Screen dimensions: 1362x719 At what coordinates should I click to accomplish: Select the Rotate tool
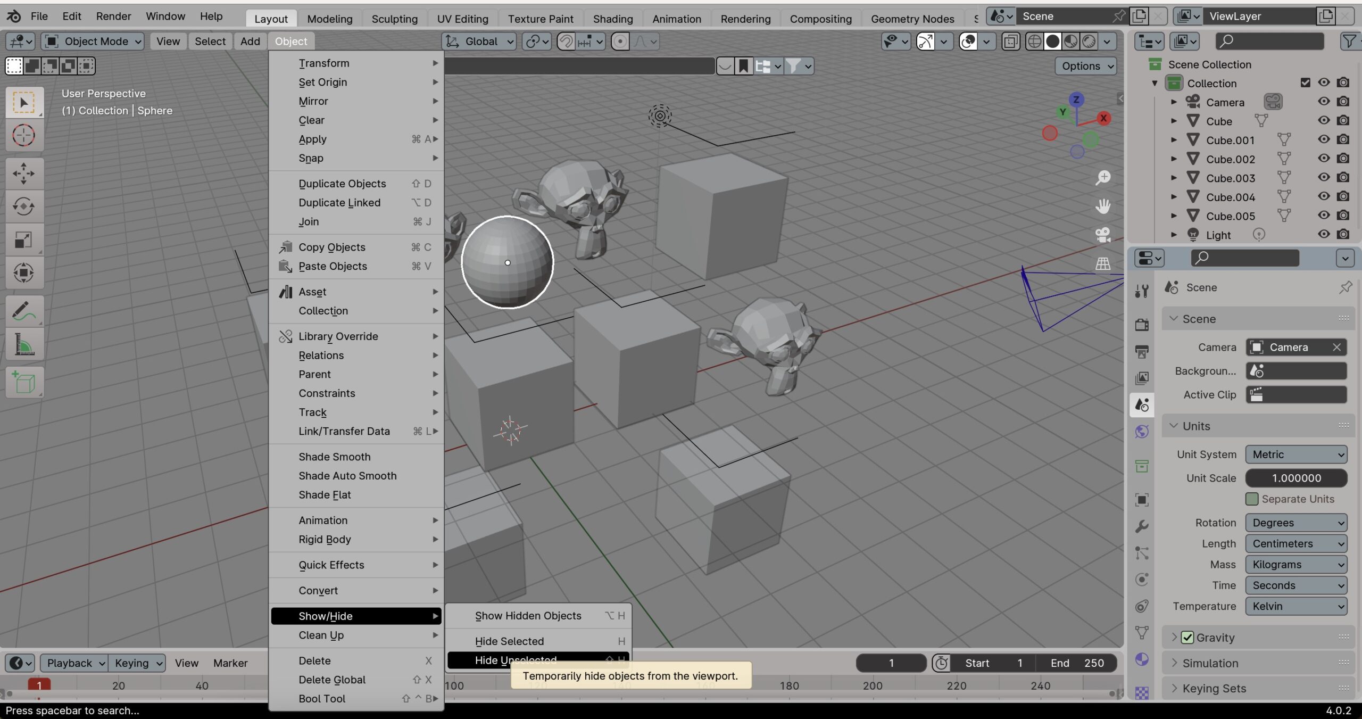coord(23,206)
